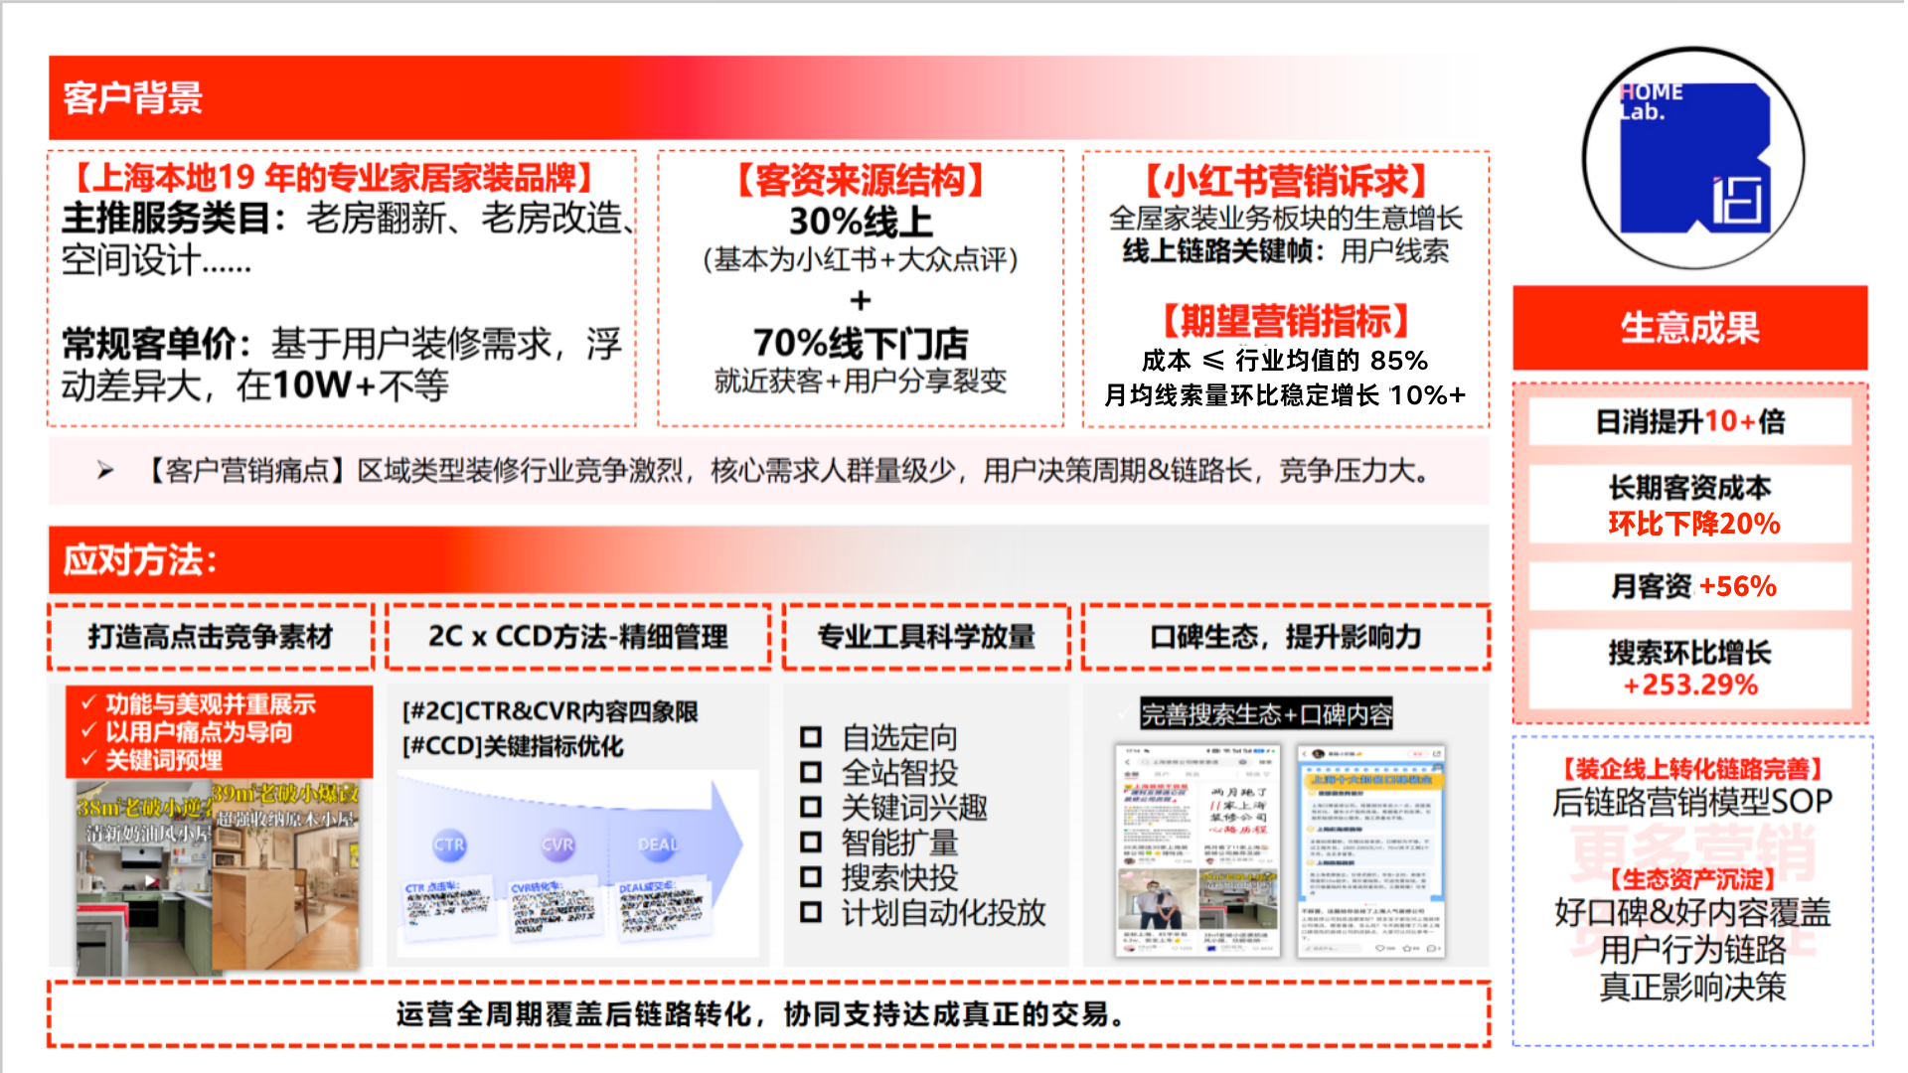Open the 38㎡老破小 kitchen renovation thumbnail
Screen dimensions: 1908x1073
[144, 879]
